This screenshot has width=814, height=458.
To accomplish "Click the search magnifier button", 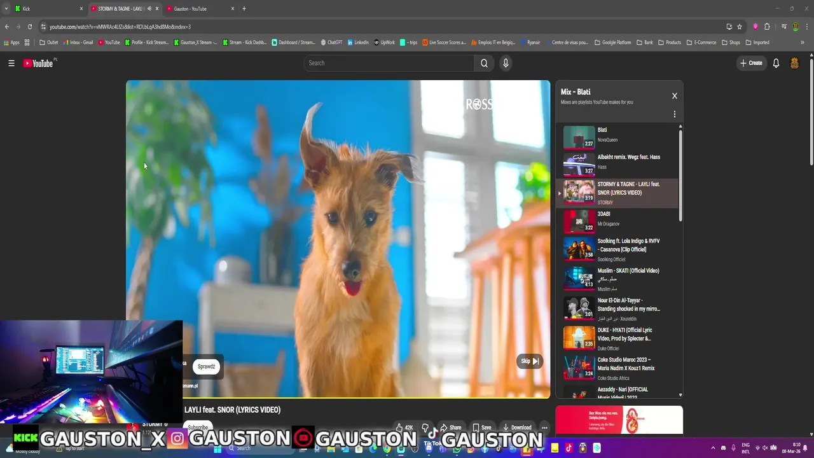I will click(x=484, y=63).
